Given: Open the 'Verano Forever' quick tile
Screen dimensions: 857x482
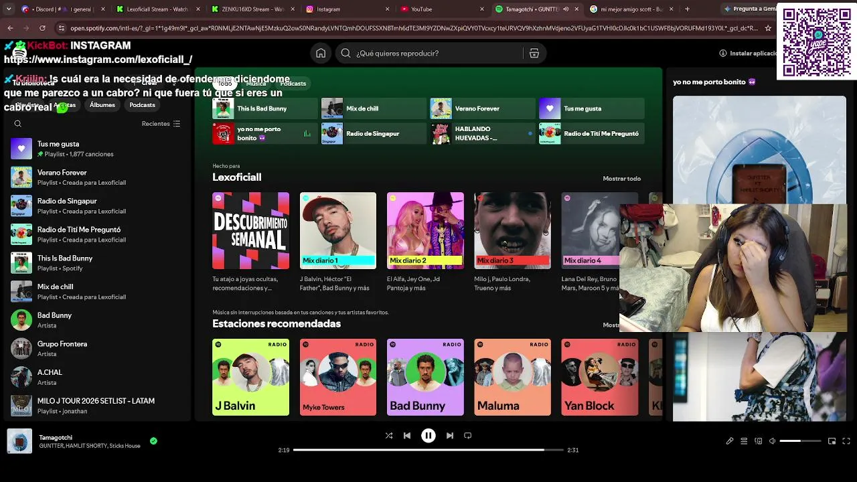Looking at the screenshot, I should coord(483,108).
